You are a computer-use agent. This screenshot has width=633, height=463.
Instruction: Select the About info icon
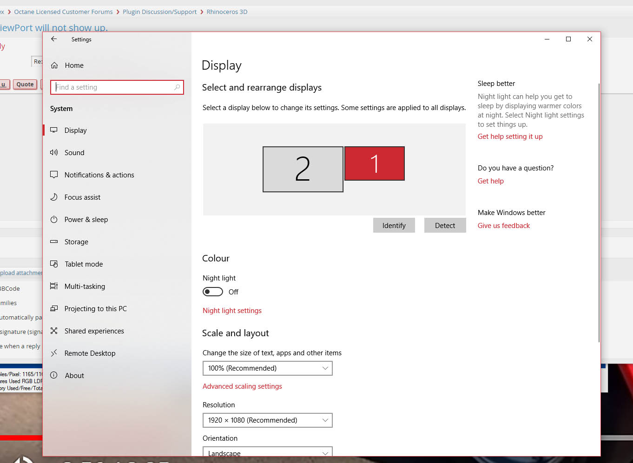[x=54, y=375]
